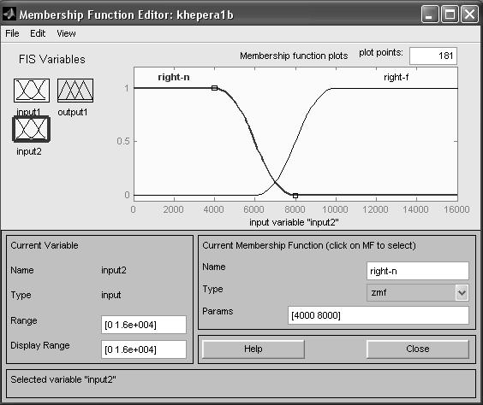Click the variable Type value "input"

111,295
